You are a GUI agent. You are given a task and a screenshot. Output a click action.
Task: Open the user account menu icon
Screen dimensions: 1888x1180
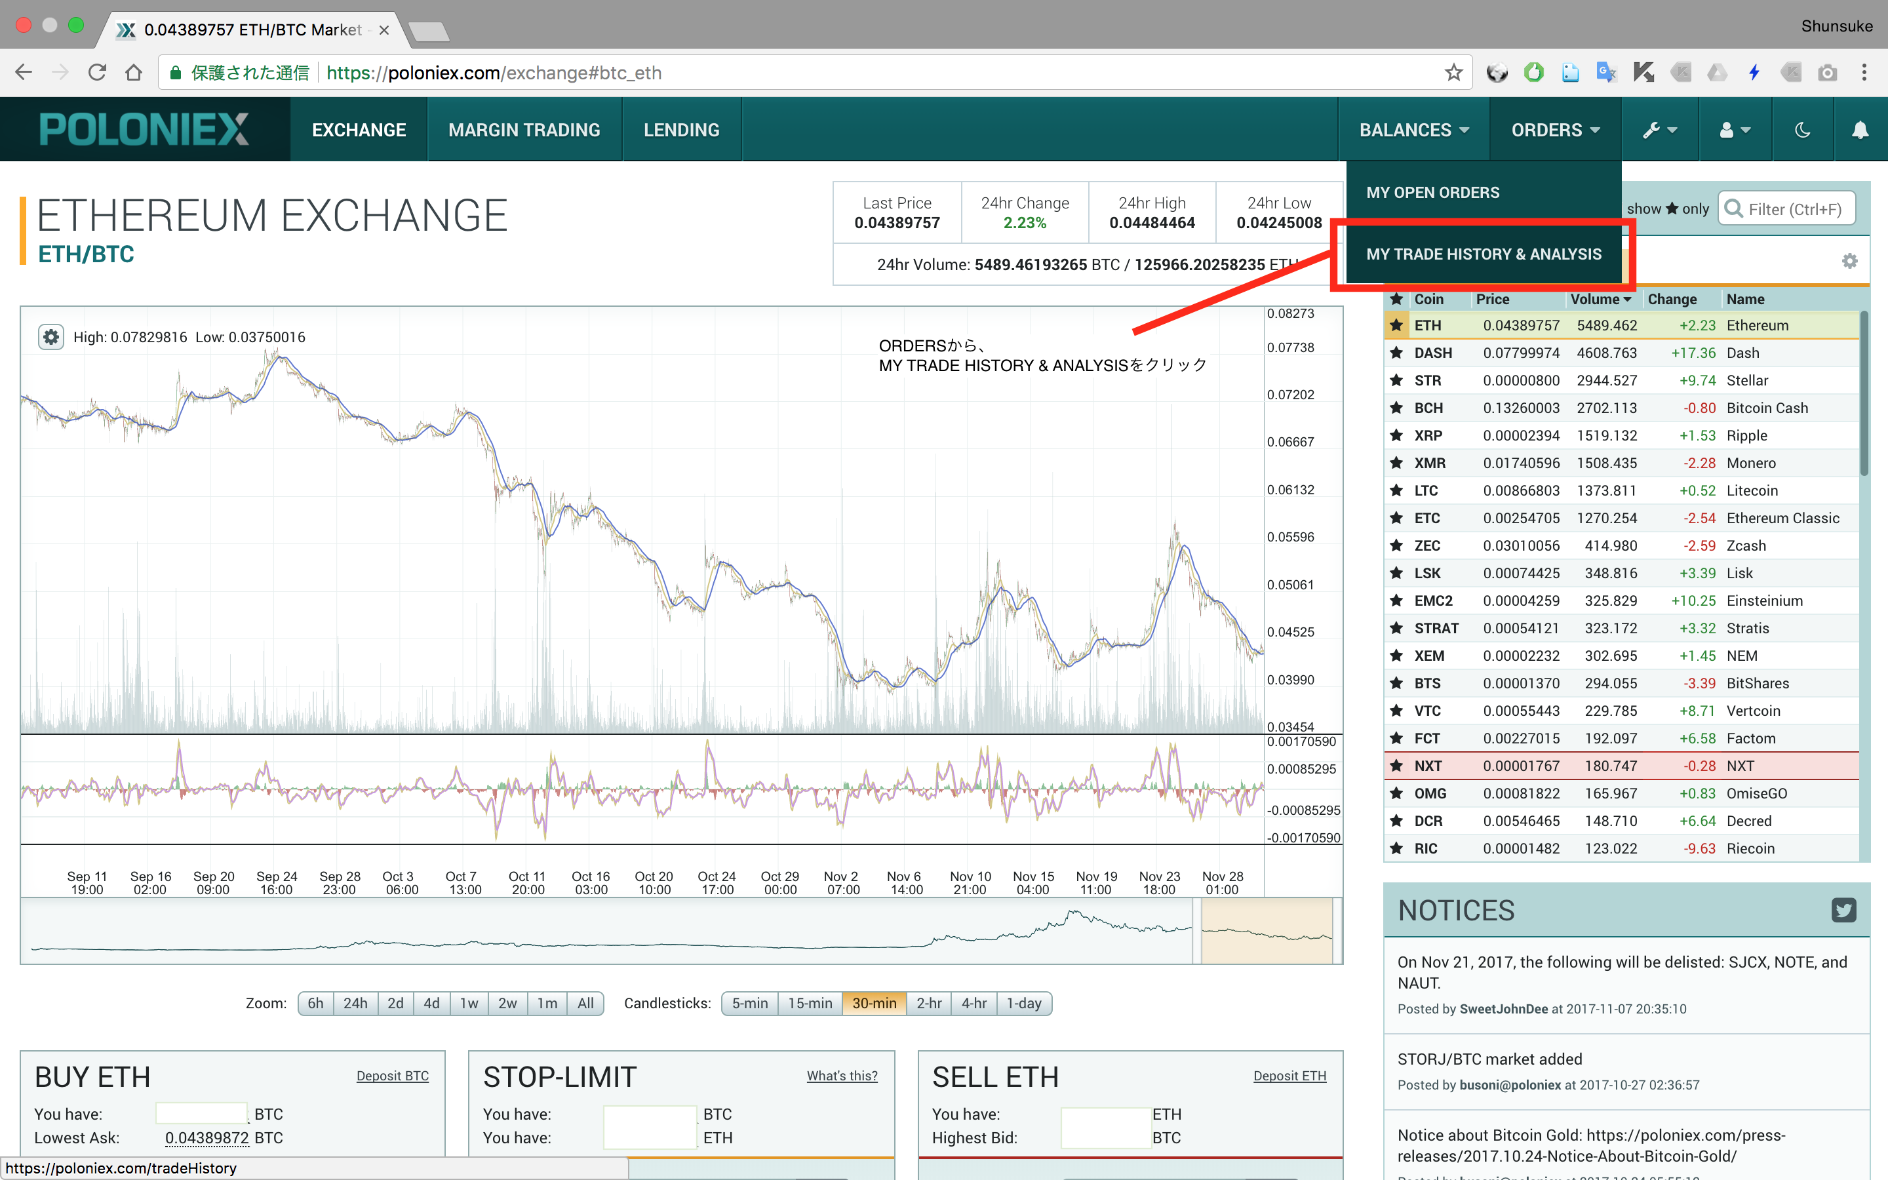pyautogui.click(x=1735, y=130)
